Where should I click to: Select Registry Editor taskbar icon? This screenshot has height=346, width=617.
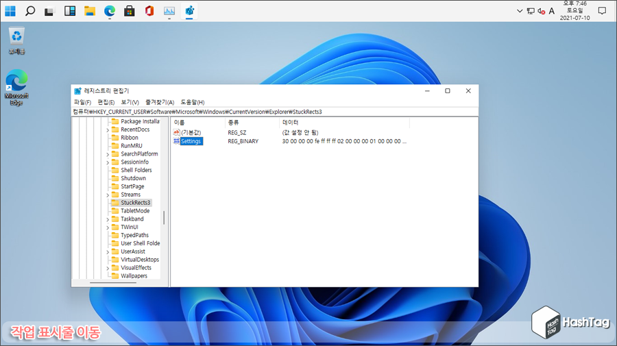189,11
